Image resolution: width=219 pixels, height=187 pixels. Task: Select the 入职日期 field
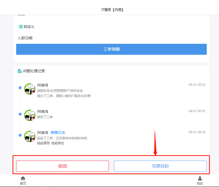(x=25, y=38)
